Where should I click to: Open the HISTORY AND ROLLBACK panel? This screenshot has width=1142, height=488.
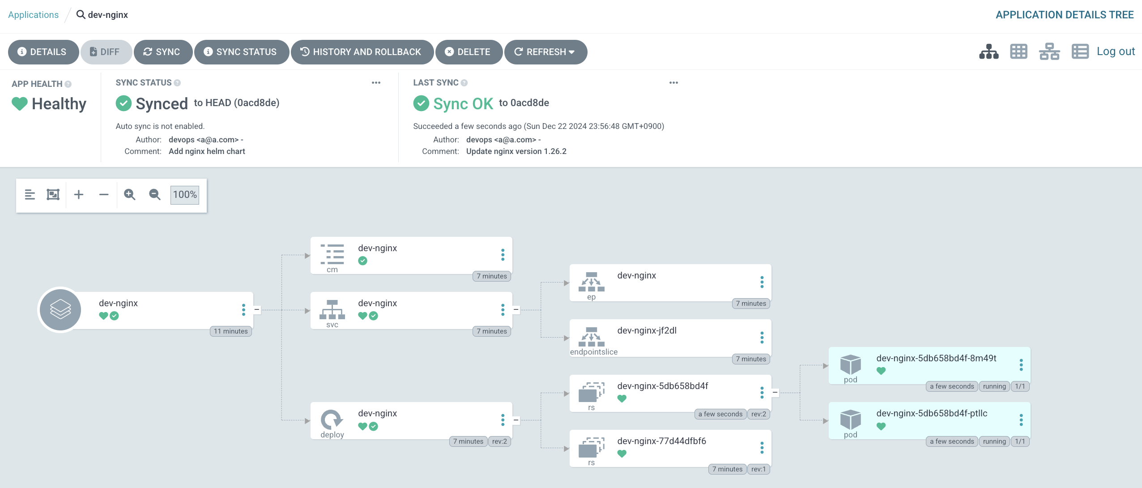point(362,52)
